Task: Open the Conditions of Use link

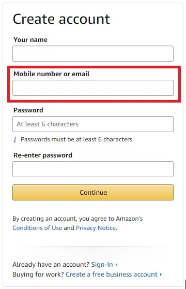Action: point(37,228)
